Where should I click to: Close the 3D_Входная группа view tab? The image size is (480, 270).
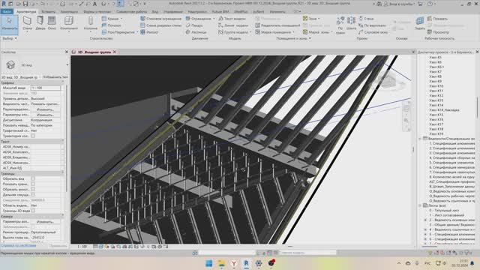[115, 52]
